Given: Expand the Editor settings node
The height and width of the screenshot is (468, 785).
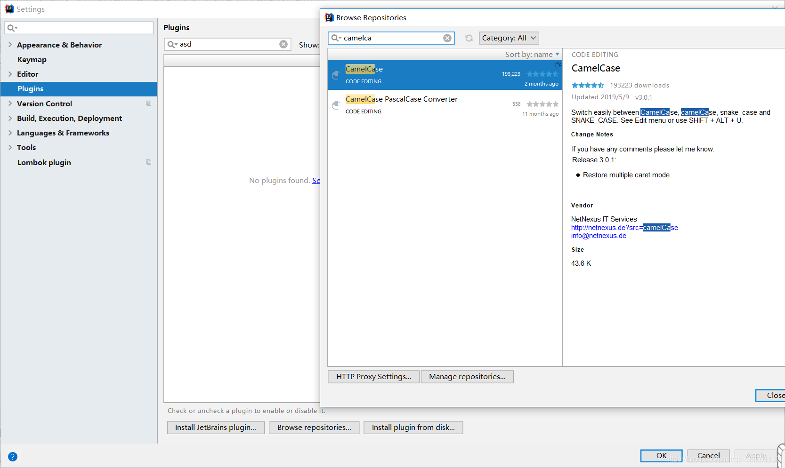Looking at the screenshot, I should [x=10, y=74].
